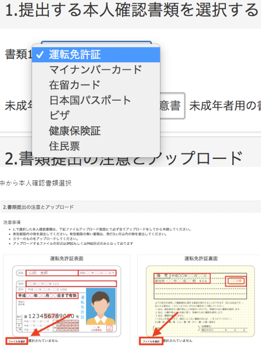Click file select button under 運転免許証表面
The image size is (261, 350).
coord(17,341)
